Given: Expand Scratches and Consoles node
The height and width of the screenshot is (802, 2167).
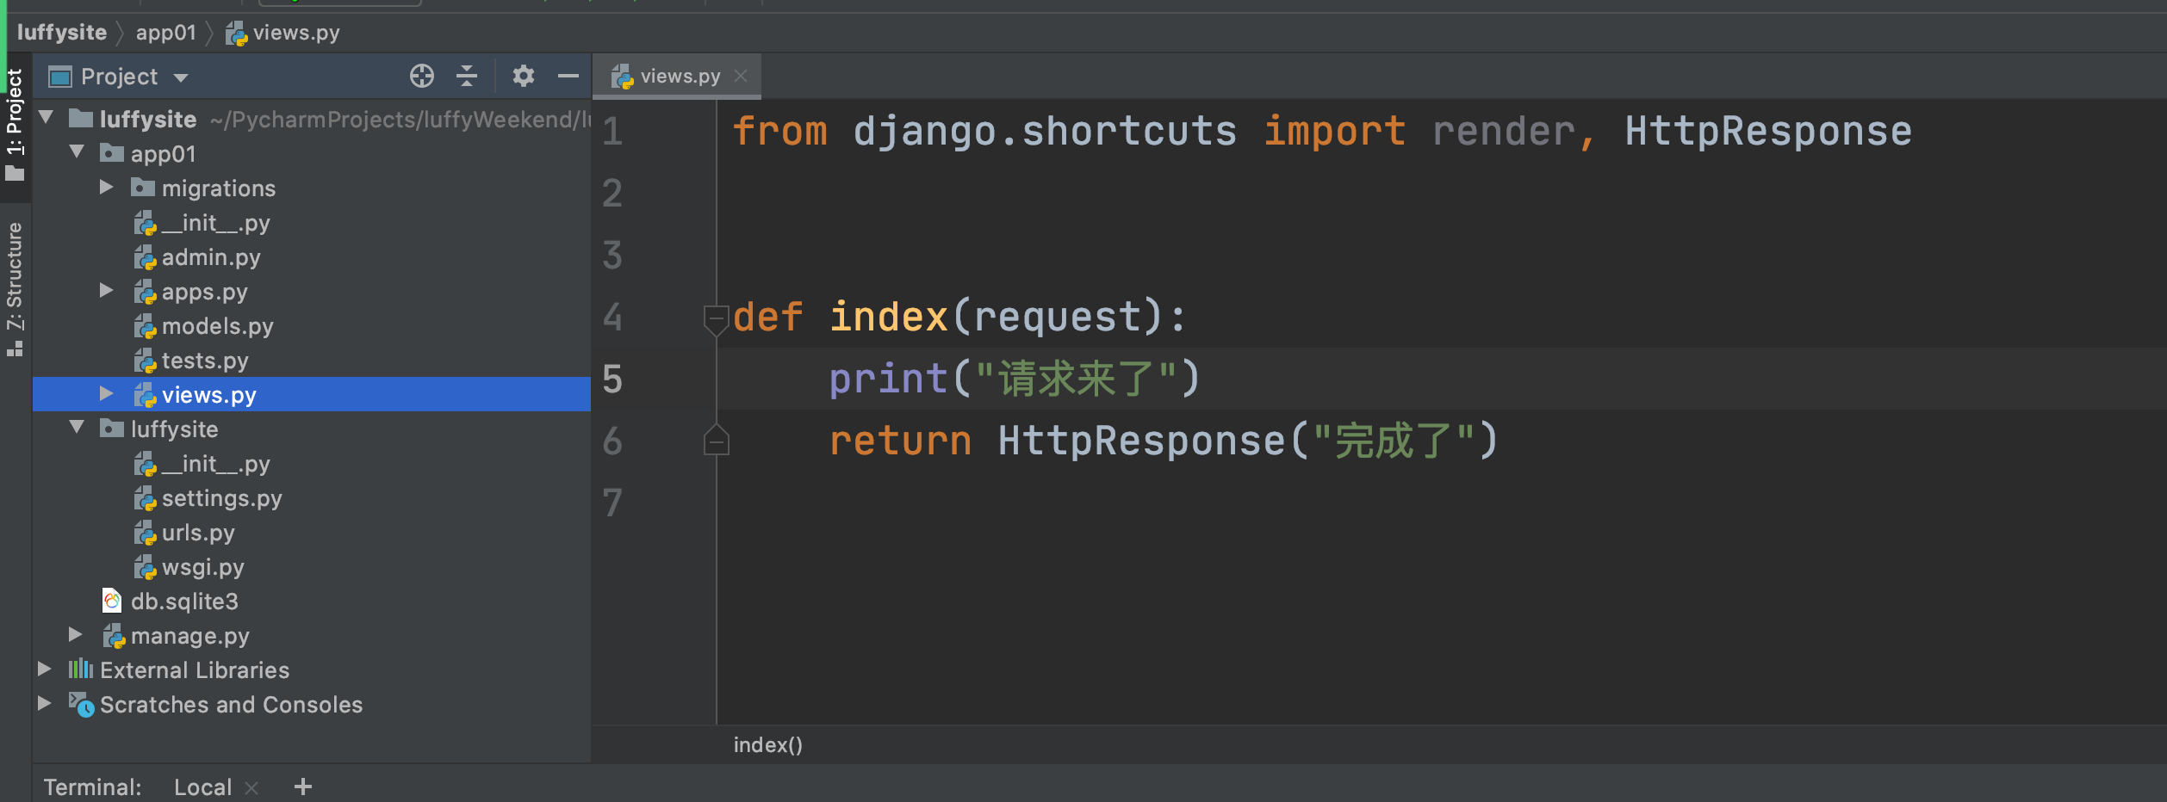Looking at the screenshot, I should 45,704.
